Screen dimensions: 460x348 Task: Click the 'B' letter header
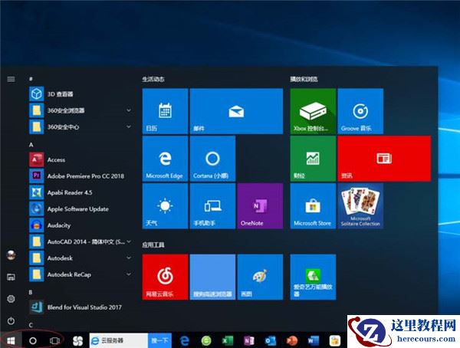point(31,292)
